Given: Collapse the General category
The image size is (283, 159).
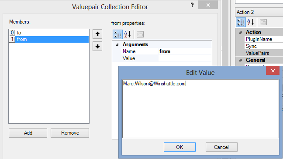Looking at the screenshot, I should point(240,60).
